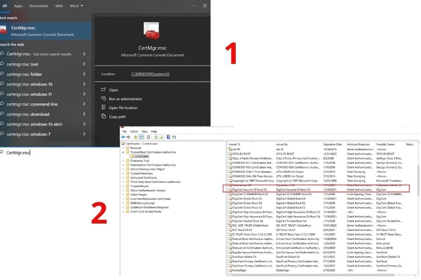421x280 pixels.
Task: Click the Back arrow in certmgr toolbar
Action: [123, 137]
